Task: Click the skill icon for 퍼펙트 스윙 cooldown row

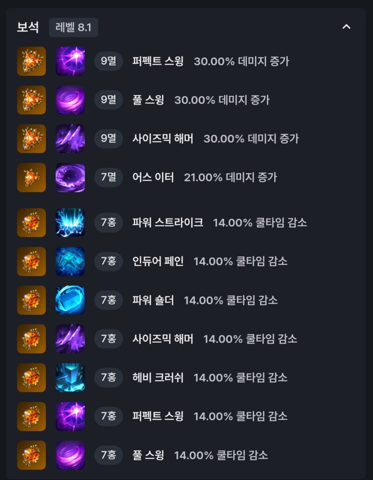Action: [70, 416]
